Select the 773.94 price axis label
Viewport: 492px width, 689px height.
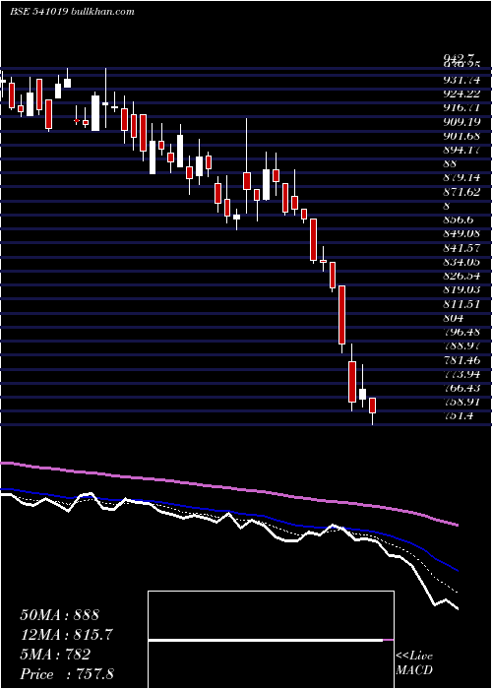point(461,374)
